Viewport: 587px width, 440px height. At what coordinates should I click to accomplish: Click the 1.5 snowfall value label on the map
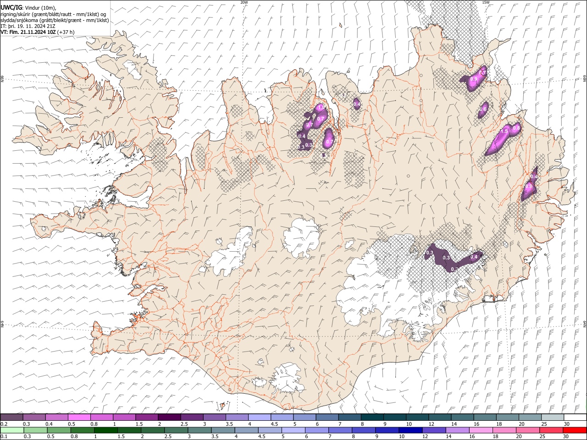(504, 132)
